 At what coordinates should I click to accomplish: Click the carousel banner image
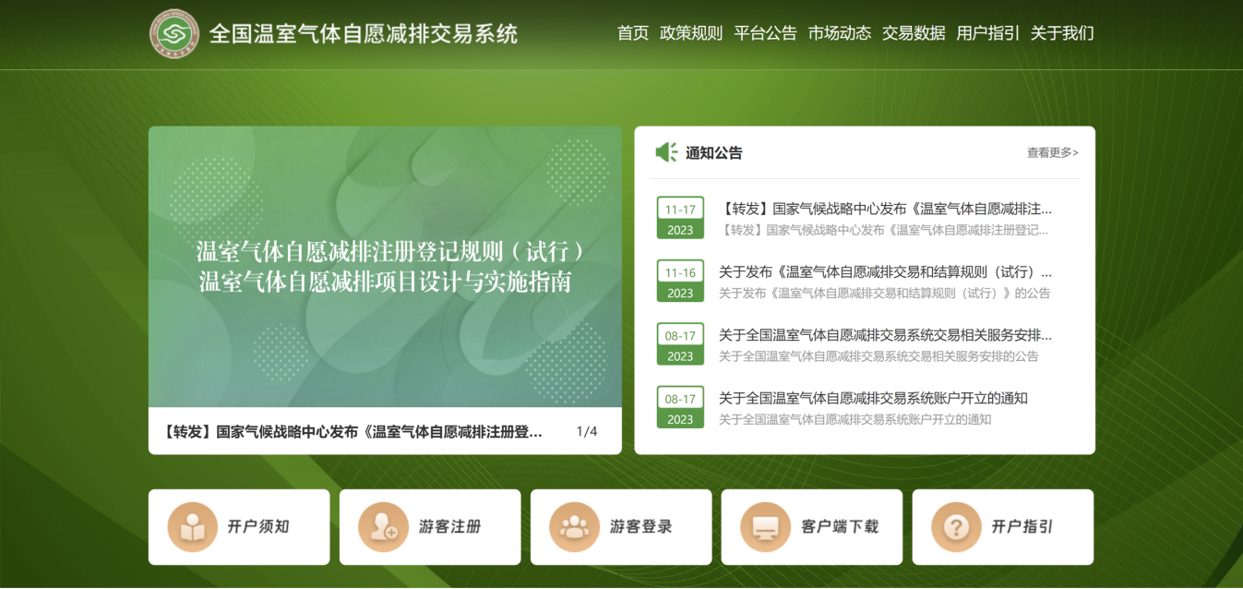385,267
